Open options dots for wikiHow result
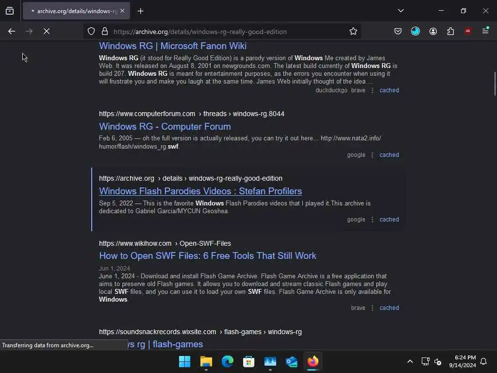This screenshot has width=497, height=373. 372,308
